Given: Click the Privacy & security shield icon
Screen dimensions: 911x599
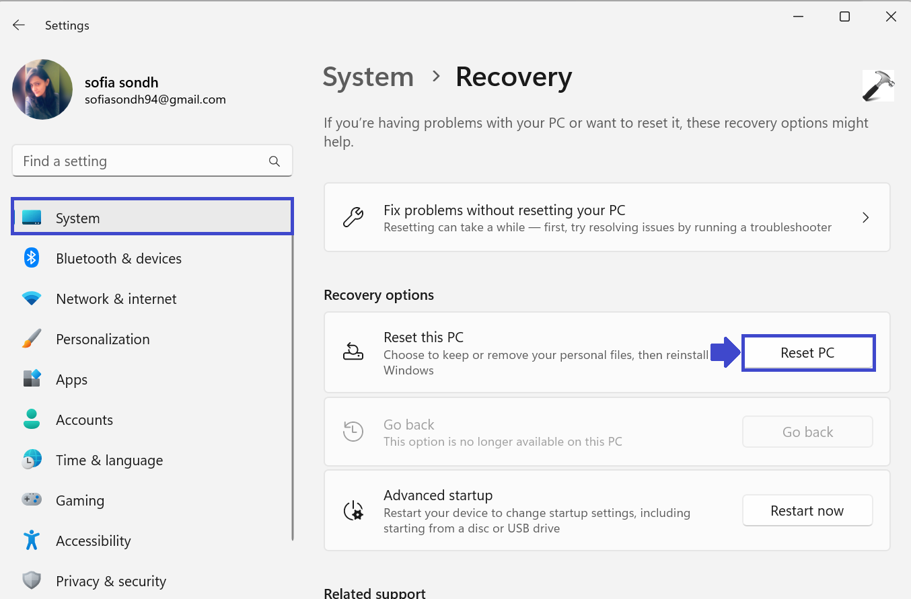Looking at the screenshot, I should point(32,581).
